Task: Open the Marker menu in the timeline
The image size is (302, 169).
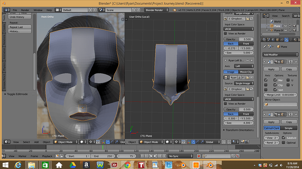Action: point(22,156)
